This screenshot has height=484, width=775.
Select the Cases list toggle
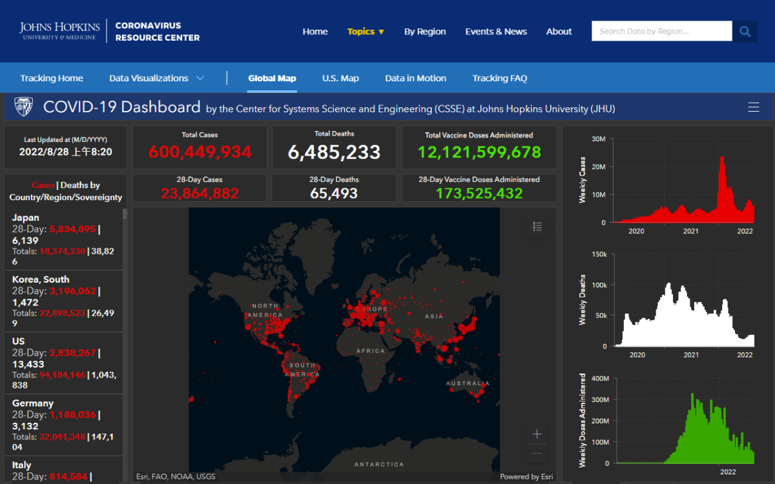43,185
